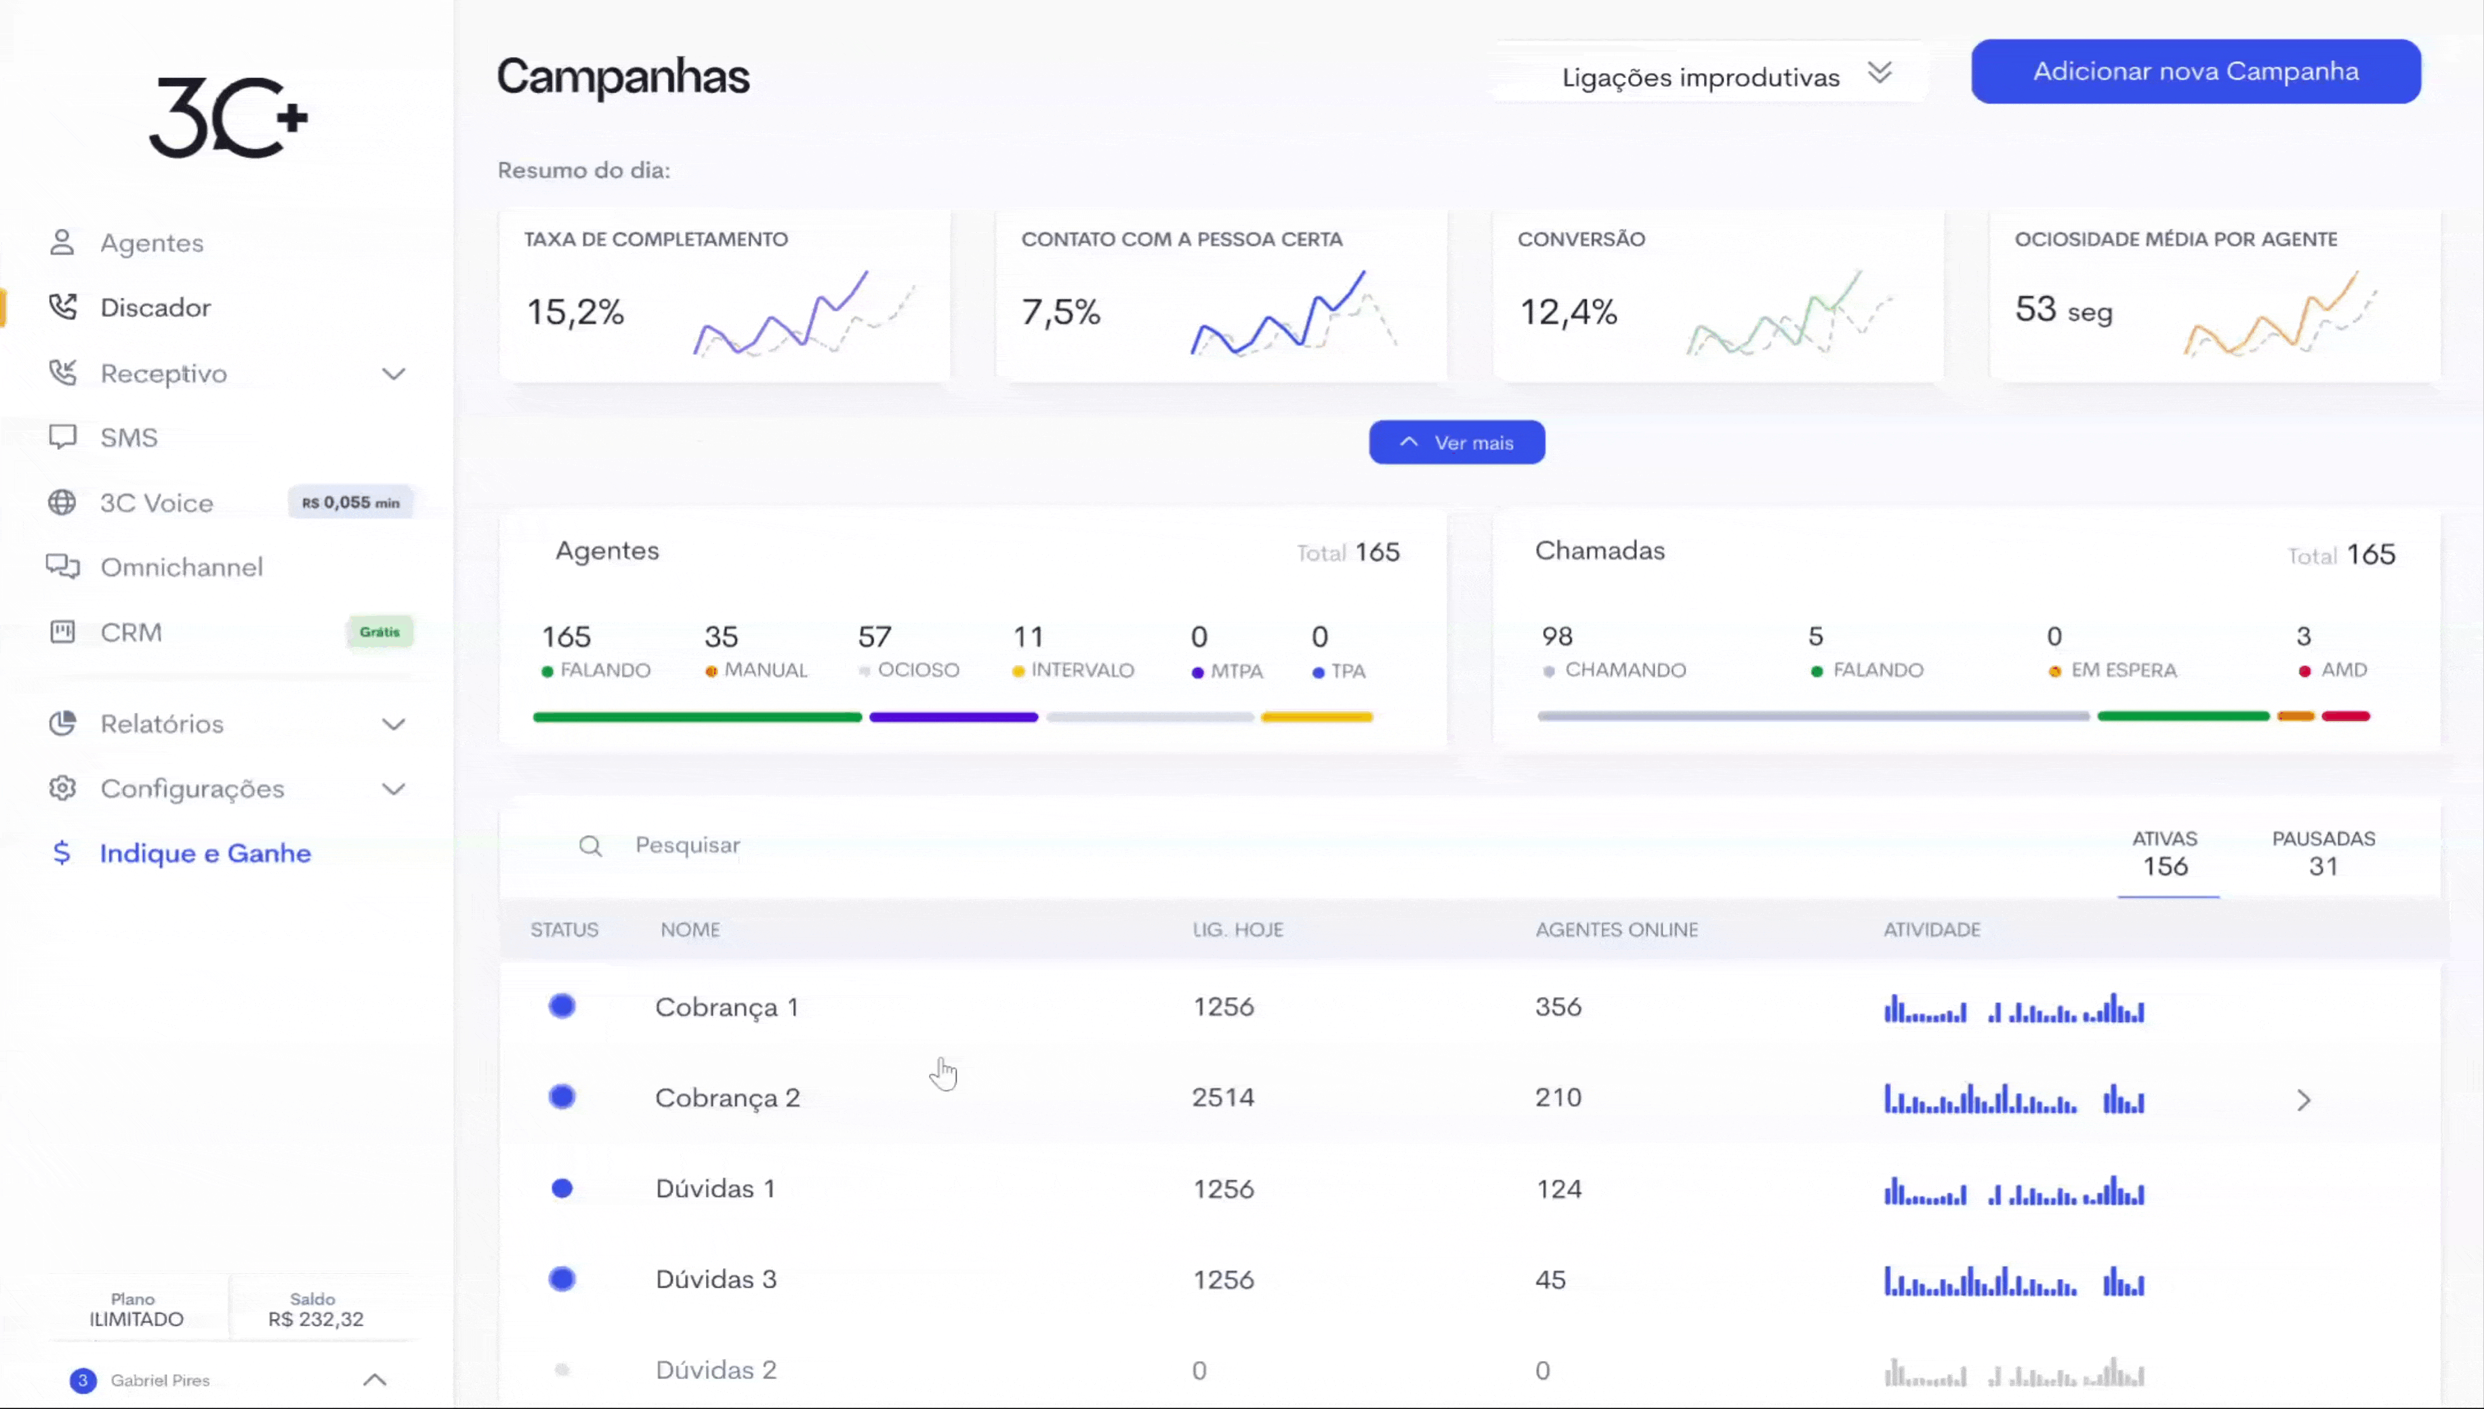Select the ATIVAS campaigns tab

click(x=2164, y=853)
